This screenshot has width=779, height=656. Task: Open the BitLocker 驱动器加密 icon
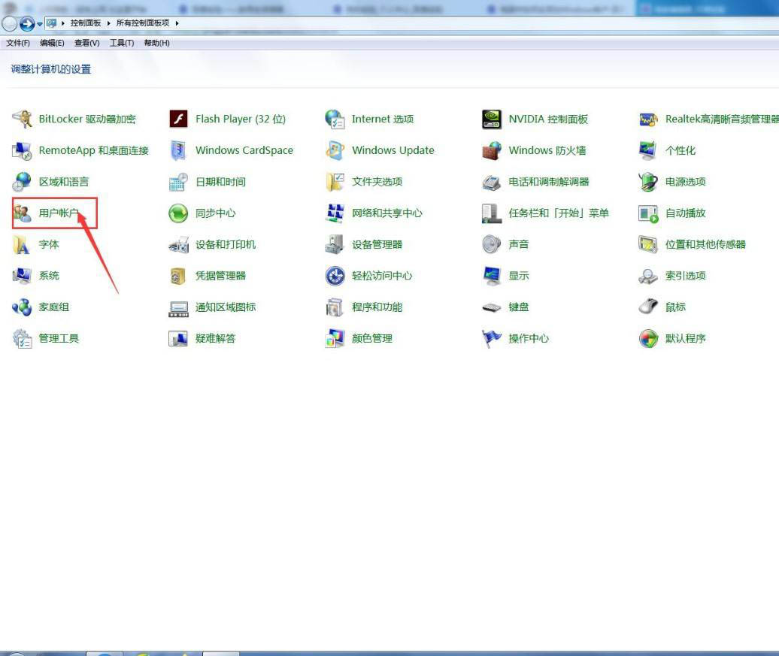(22, 119)
